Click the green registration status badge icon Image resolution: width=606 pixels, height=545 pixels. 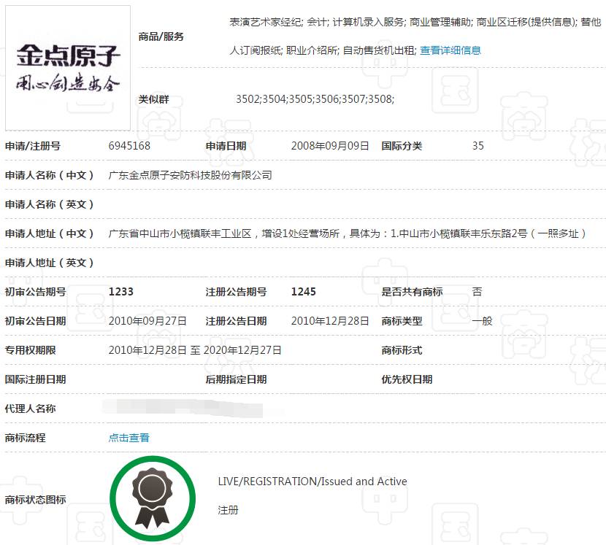coord(153,498)
